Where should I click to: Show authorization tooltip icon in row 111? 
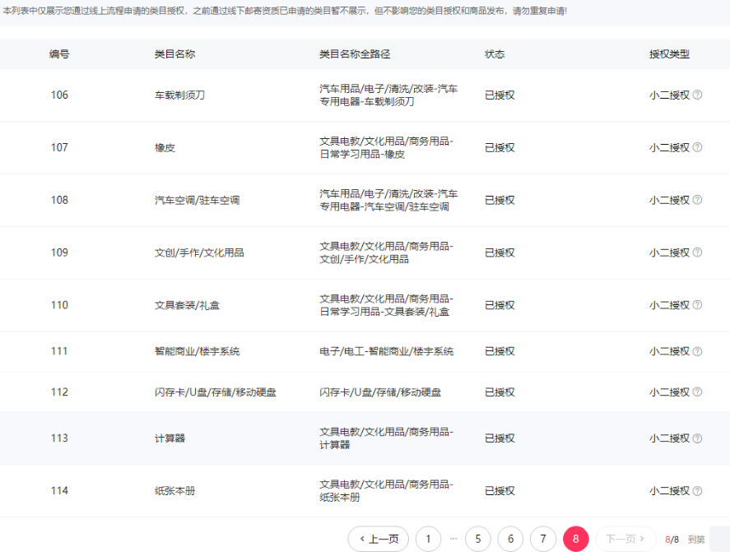(x=697, y=351)
